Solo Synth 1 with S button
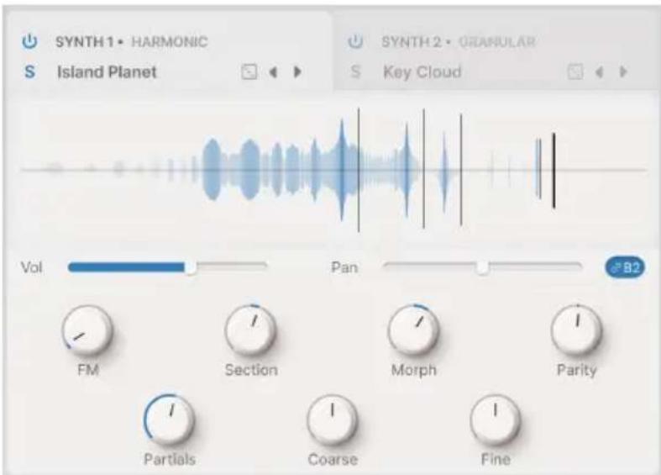Screen dimensions: 661x475 (x=29, y=72)
